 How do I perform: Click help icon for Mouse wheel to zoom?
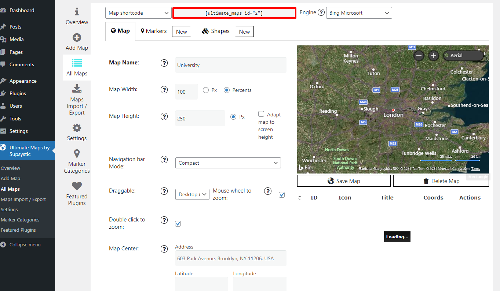click(x=268, y=191)
